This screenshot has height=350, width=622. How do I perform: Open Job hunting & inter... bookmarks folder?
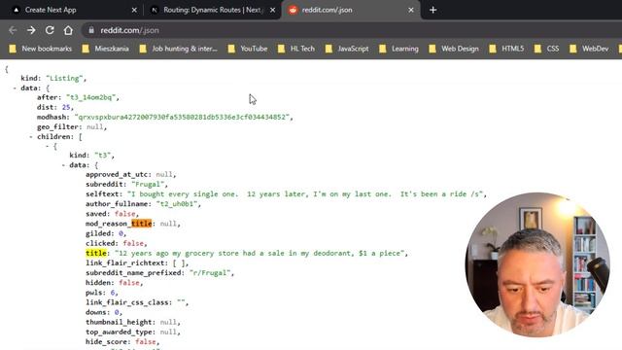pos(179,49)
